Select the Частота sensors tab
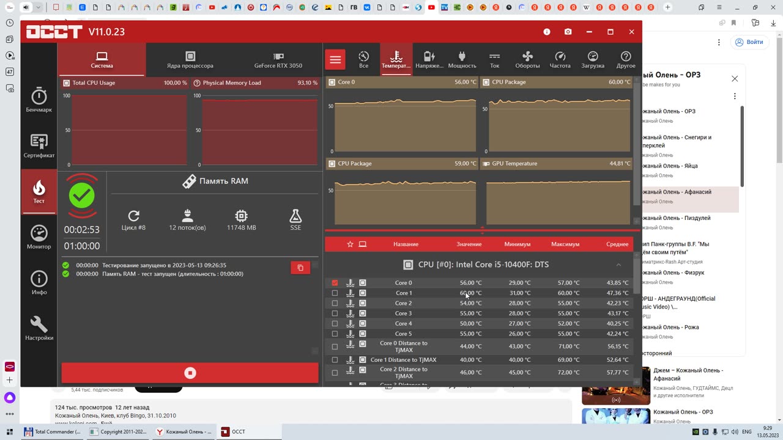 [560, 59]
